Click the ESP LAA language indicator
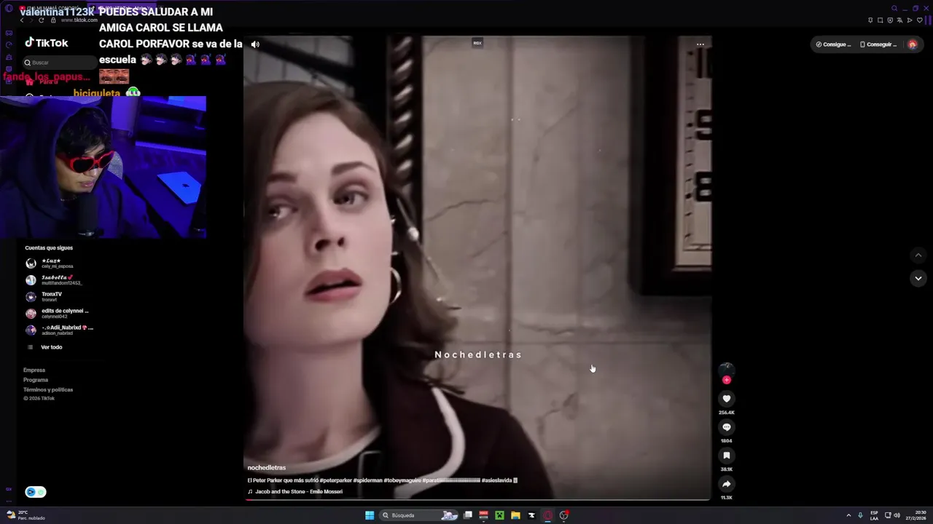This screenshot has height=524, width=933. [x=874, y=515]
